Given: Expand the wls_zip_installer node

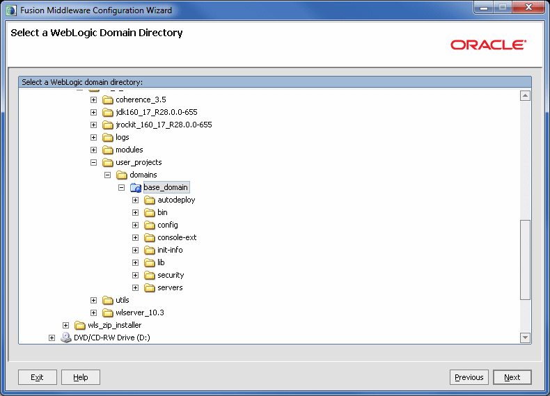Looking at the screenshot, I should coord(66,326).
